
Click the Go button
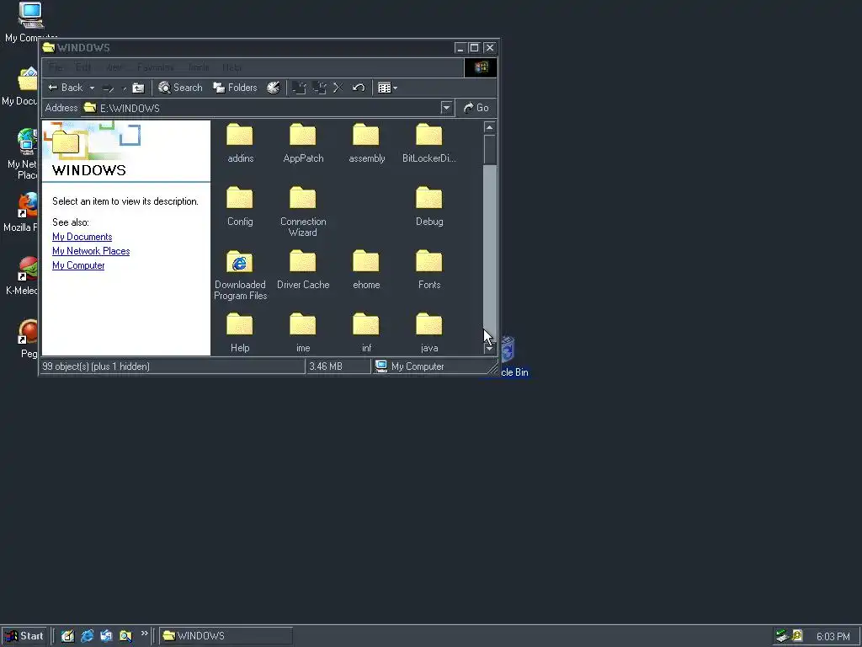pos(476,108)
